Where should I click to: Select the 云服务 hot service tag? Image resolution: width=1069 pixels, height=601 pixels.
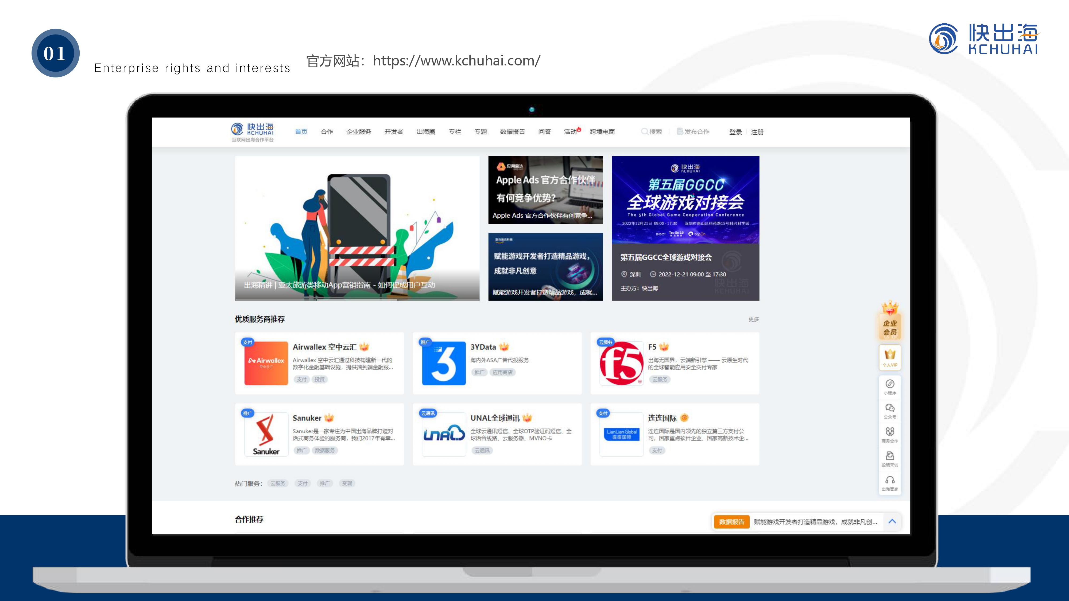click(278, 483)
